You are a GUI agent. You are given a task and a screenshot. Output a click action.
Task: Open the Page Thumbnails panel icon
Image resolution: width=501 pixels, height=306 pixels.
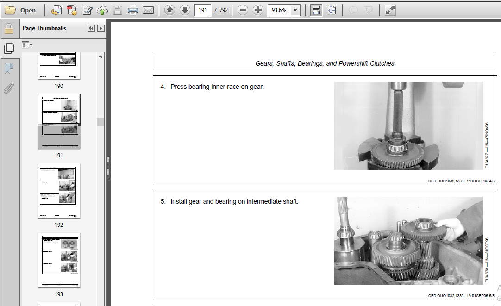point(9,48)
